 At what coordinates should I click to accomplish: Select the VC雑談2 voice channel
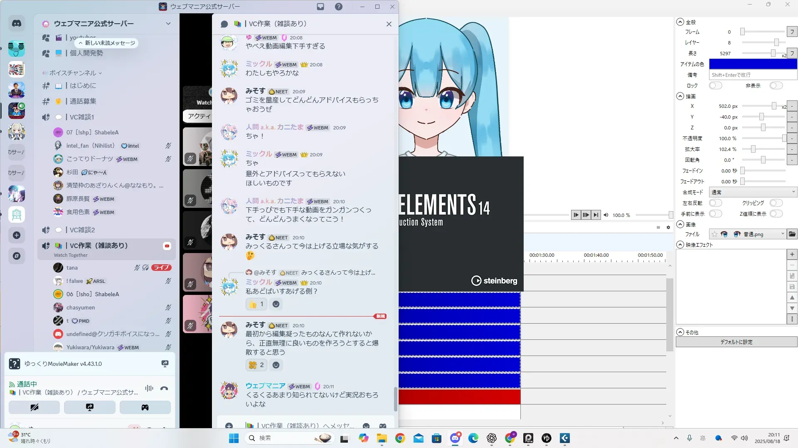click(x=82, y=230)
